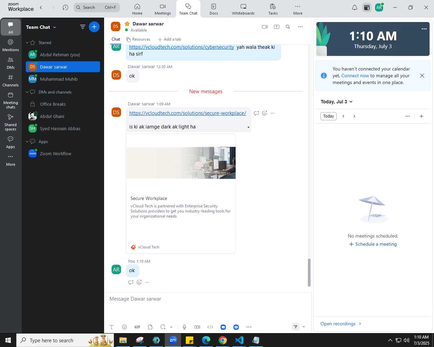Collapse the link preview with the arrow
Image resolution: width=434 pixels, height=347 pixels.
point(249,127)
